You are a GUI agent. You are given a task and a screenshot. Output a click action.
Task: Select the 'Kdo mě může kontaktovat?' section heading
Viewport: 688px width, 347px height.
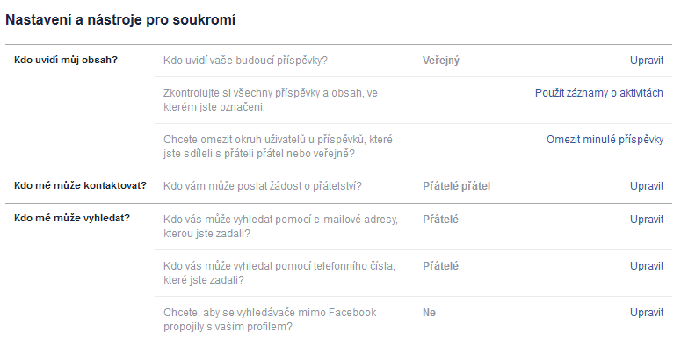80,185
